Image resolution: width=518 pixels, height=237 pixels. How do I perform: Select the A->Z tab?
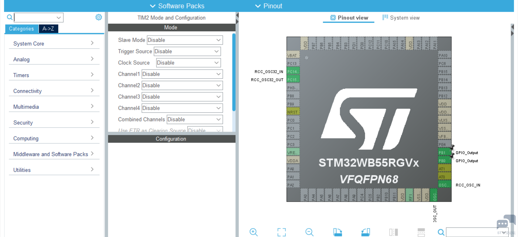pyautogui.click(x=48, y=29)
